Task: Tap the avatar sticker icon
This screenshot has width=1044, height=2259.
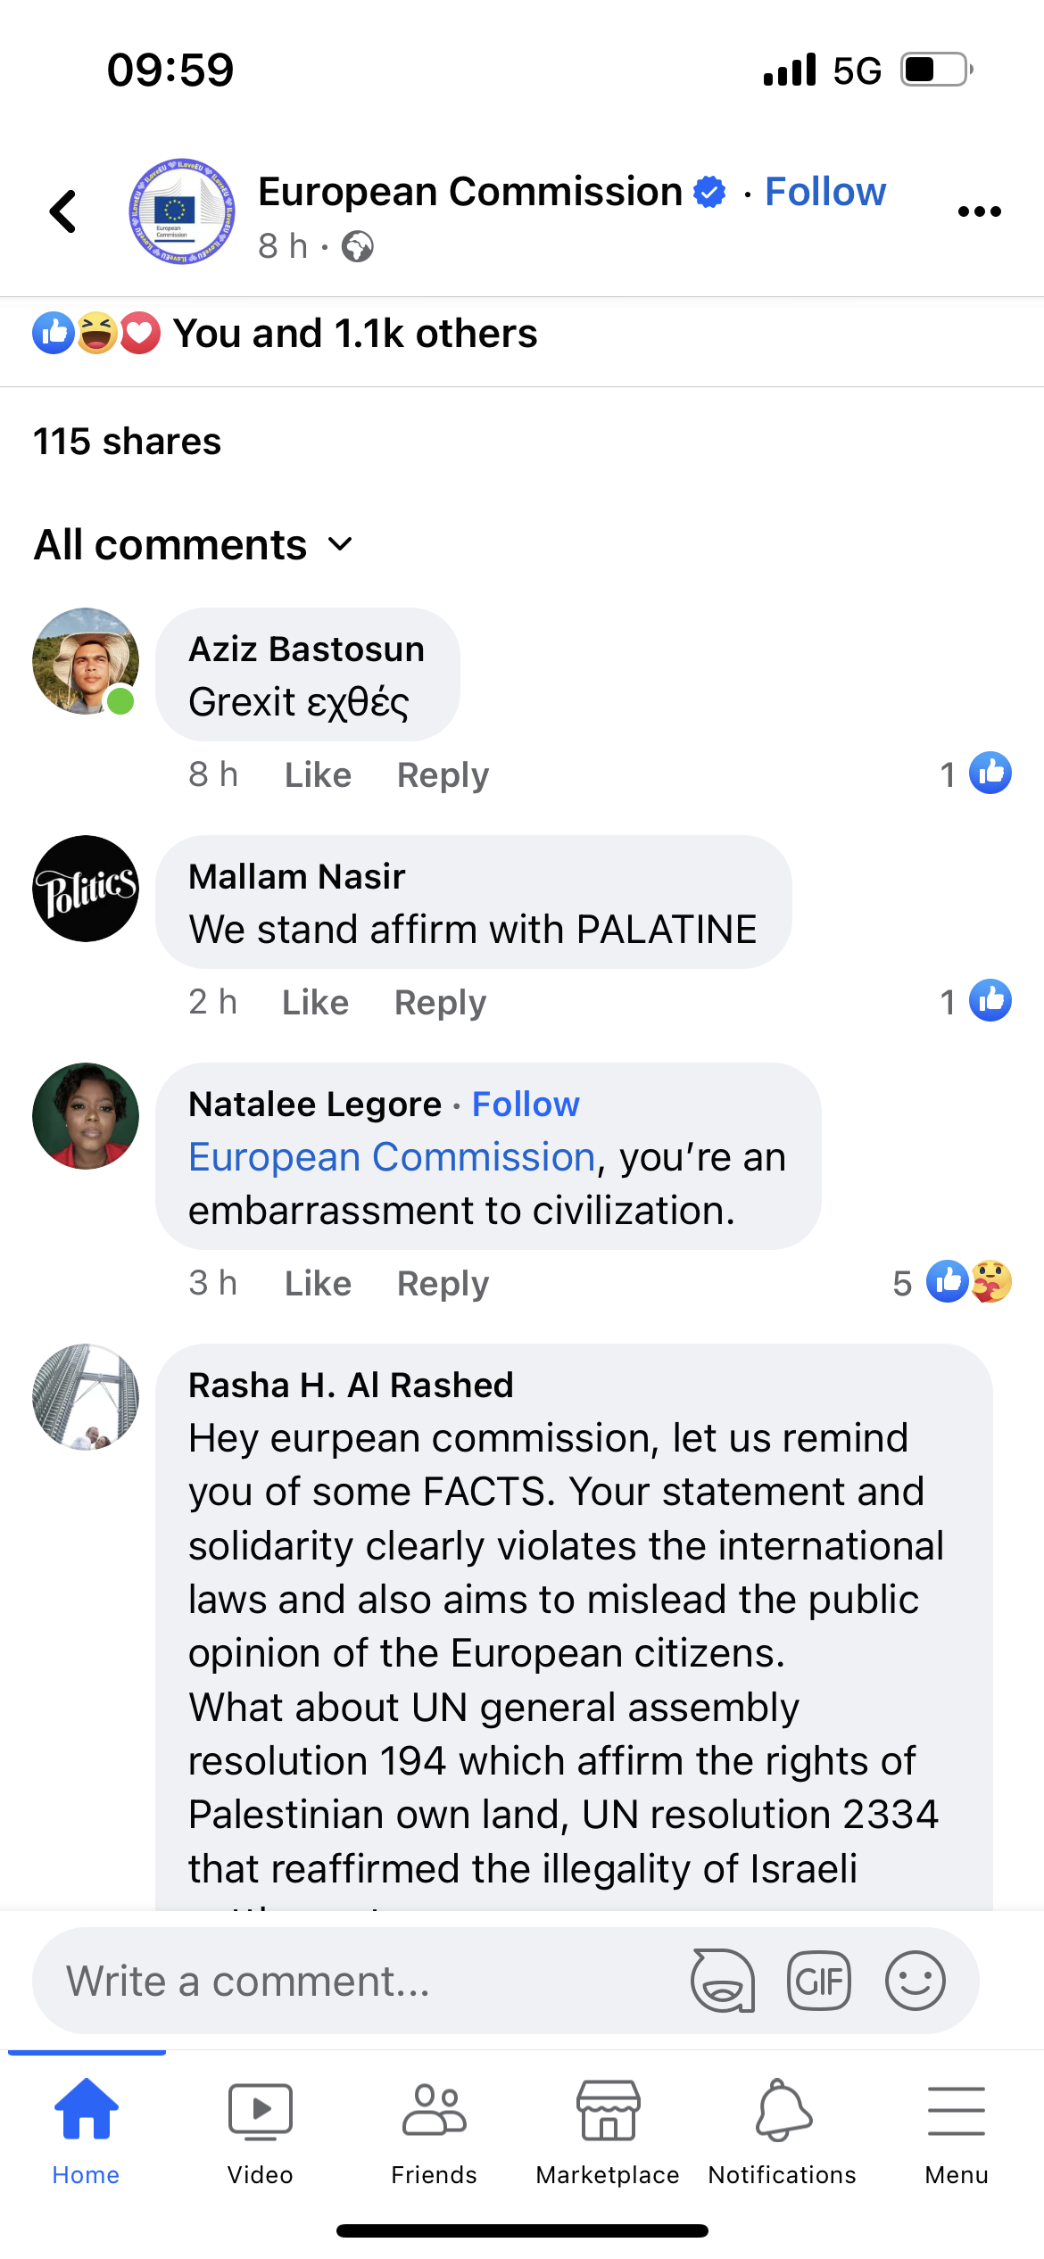Action: tap(723, 1982)
